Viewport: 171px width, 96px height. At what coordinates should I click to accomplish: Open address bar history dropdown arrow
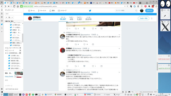pos(125,6)
